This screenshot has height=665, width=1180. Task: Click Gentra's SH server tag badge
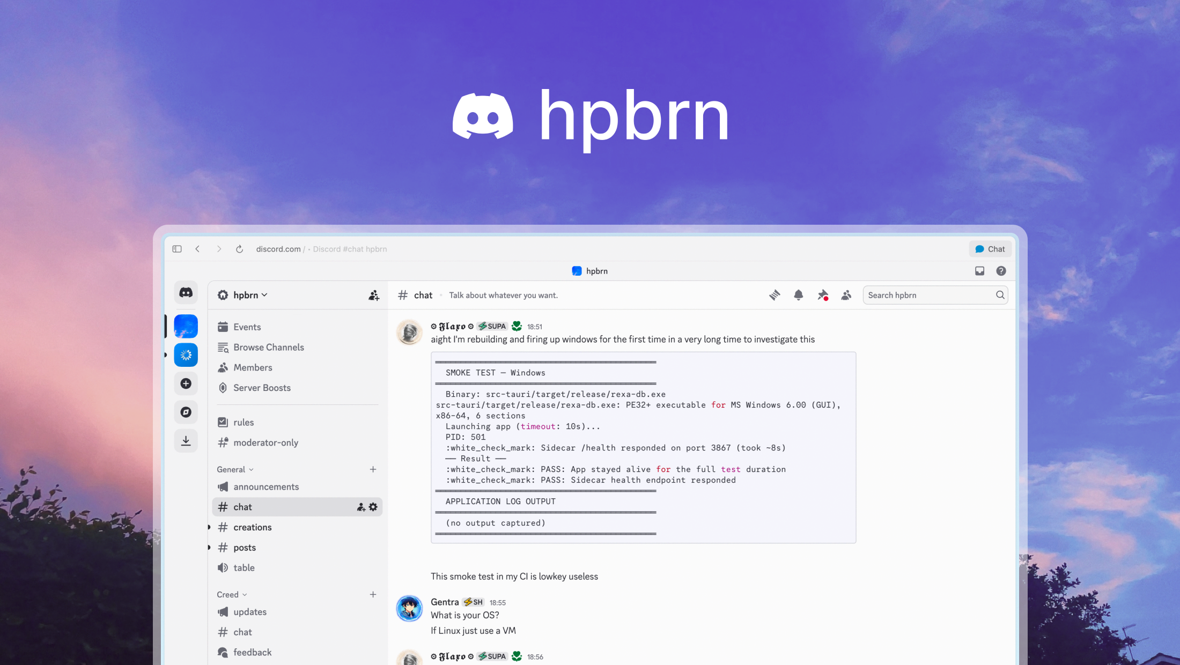tap(473, 602)
